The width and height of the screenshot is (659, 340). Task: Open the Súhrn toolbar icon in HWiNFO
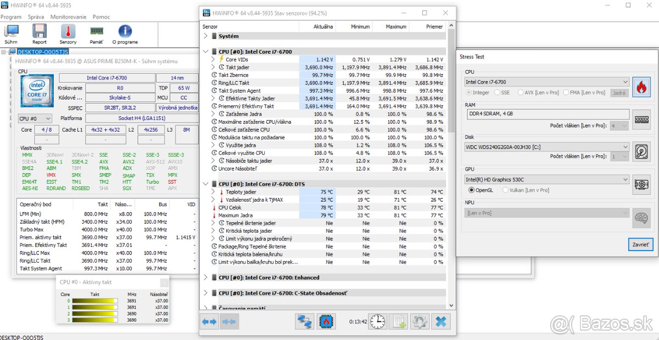[11, 35]
